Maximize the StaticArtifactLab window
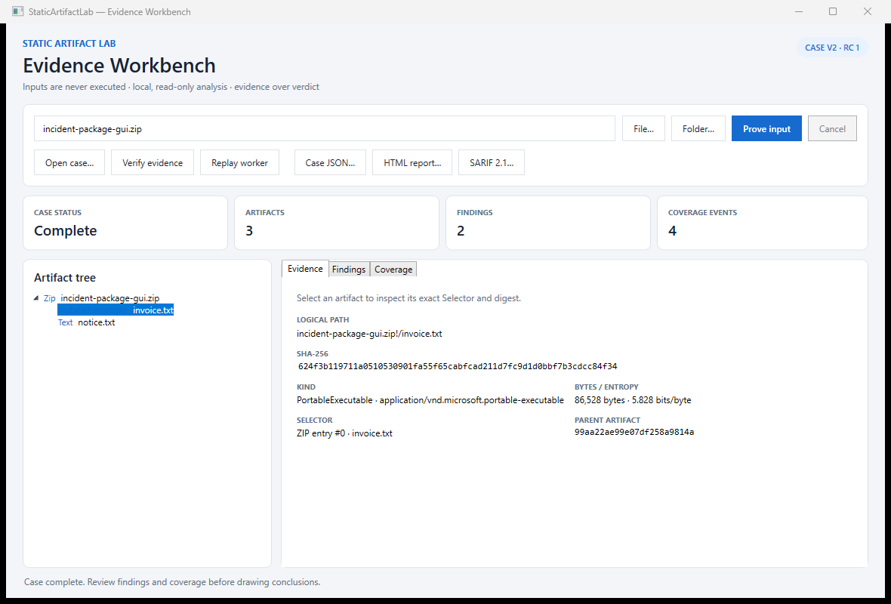The width and height of the screenshot is (891, 604). tap(833, 11)
